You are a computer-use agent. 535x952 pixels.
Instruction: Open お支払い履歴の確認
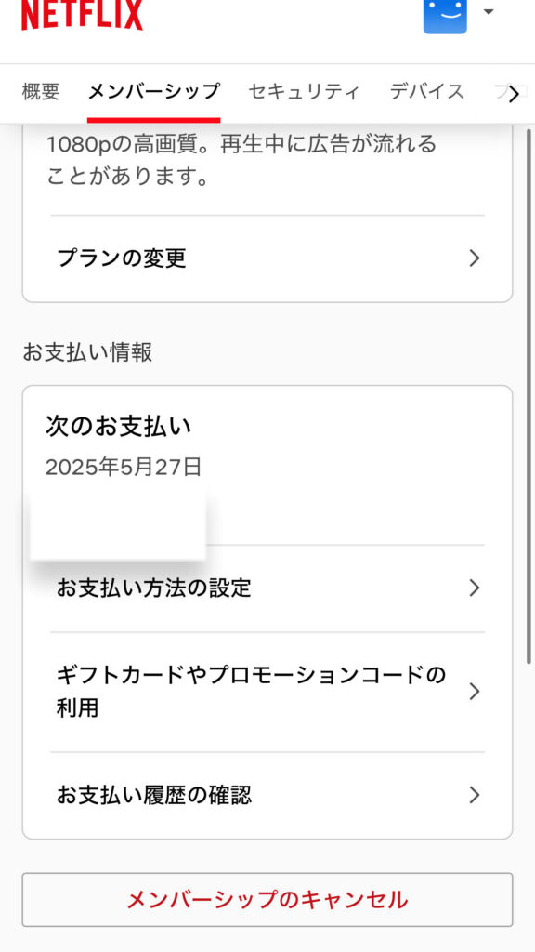[x=267, y=796]
